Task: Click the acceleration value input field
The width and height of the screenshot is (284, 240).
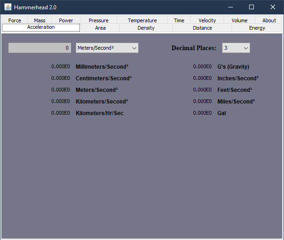Action: (40, 48)
